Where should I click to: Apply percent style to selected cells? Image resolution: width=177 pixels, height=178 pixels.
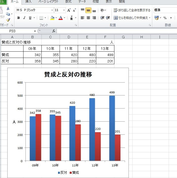tap(165, 18)
